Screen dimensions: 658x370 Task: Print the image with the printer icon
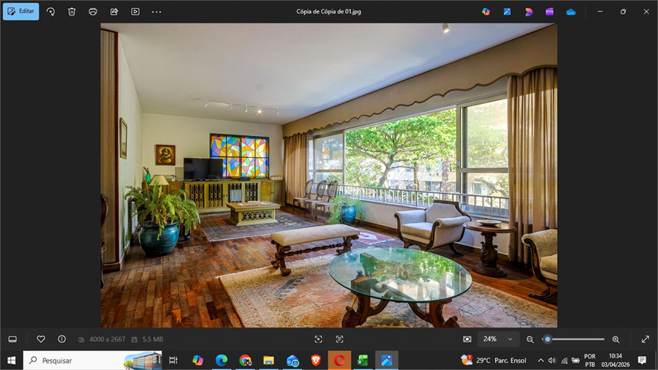pyautogui.click(x=93, y=12)
